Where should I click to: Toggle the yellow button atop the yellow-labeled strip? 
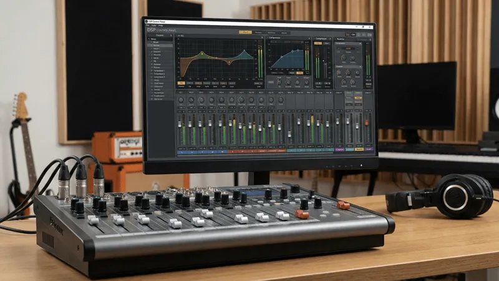(x=358, y=98)
